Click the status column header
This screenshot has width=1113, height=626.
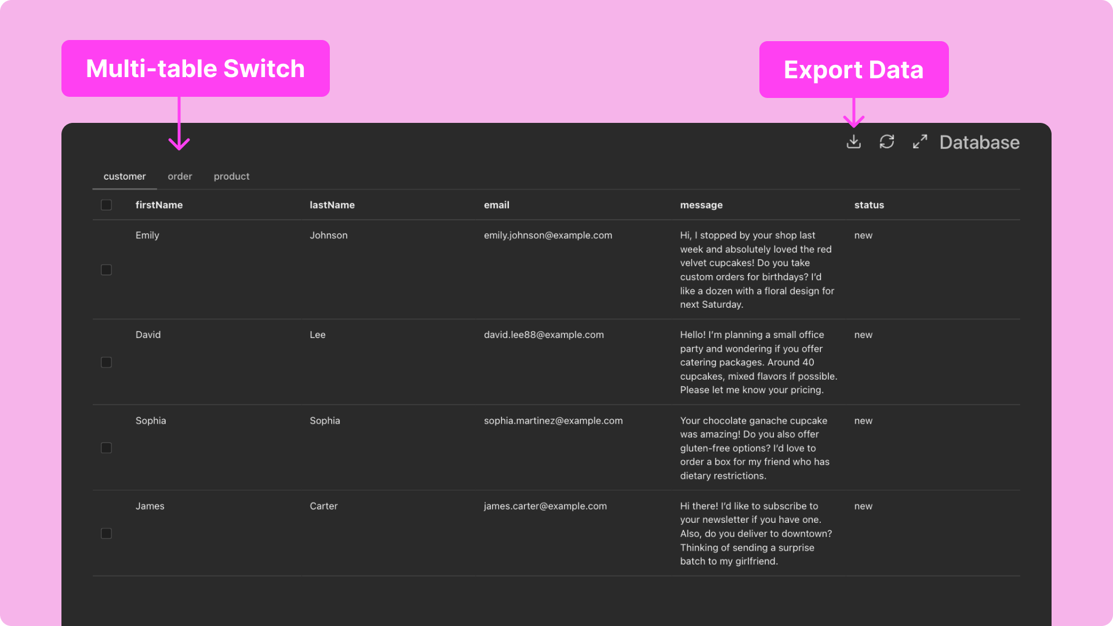pyautogui.click(x=868, y=205)
